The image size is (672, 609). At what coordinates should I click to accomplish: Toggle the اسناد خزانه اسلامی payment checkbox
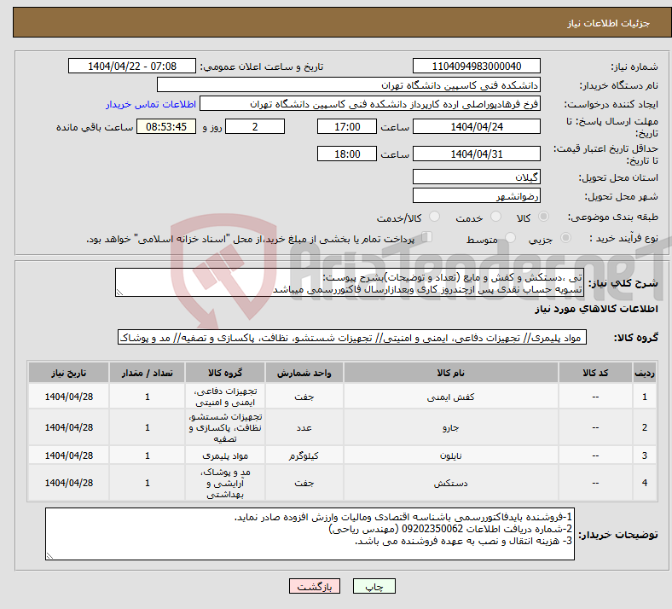coord(427,237)
